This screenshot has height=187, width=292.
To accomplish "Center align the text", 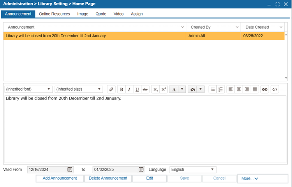I will pyautogui.click(x=239, y=89).
